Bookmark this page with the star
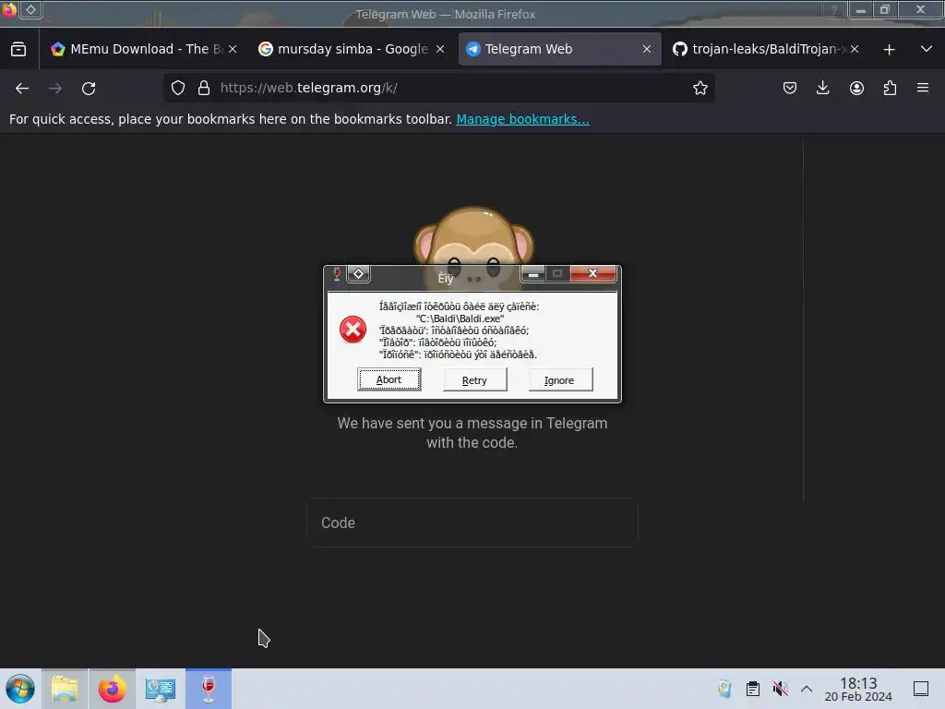The image size is (945, 709). click(700, 88)
